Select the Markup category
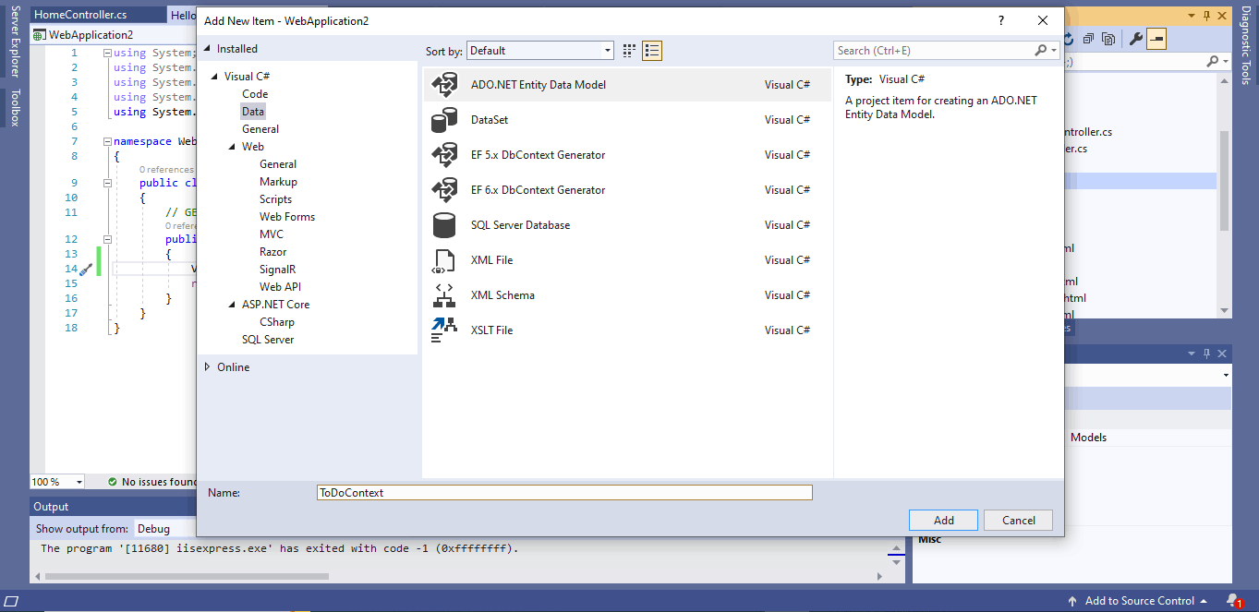The image size is (1259, 612). [278, 182]
